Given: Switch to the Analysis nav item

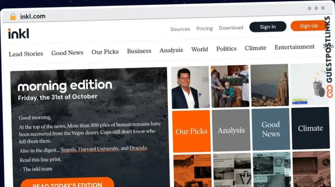Looking at the screenshot, I should click(x=171, y=50).
